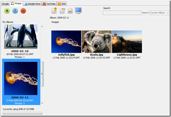Click the 'Photos: 1' text under penguin album

(x=20, y=57)
